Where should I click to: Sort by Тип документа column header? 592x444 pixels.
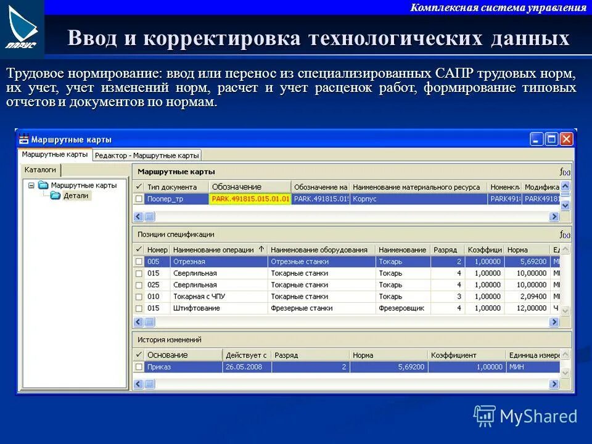point(176,187)
